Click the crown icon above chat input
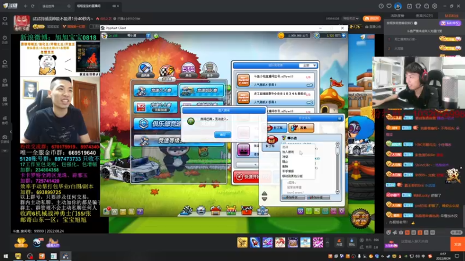465x261 pixels. tap(400, 233)
